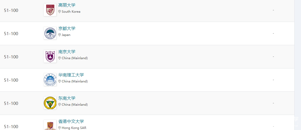Click the location pin beside Japan

click(x=60, y=35)
